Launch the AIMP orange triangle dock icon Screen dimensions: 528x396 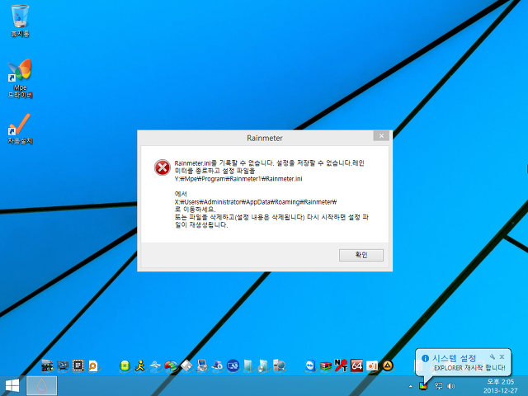tap(388, 365)
